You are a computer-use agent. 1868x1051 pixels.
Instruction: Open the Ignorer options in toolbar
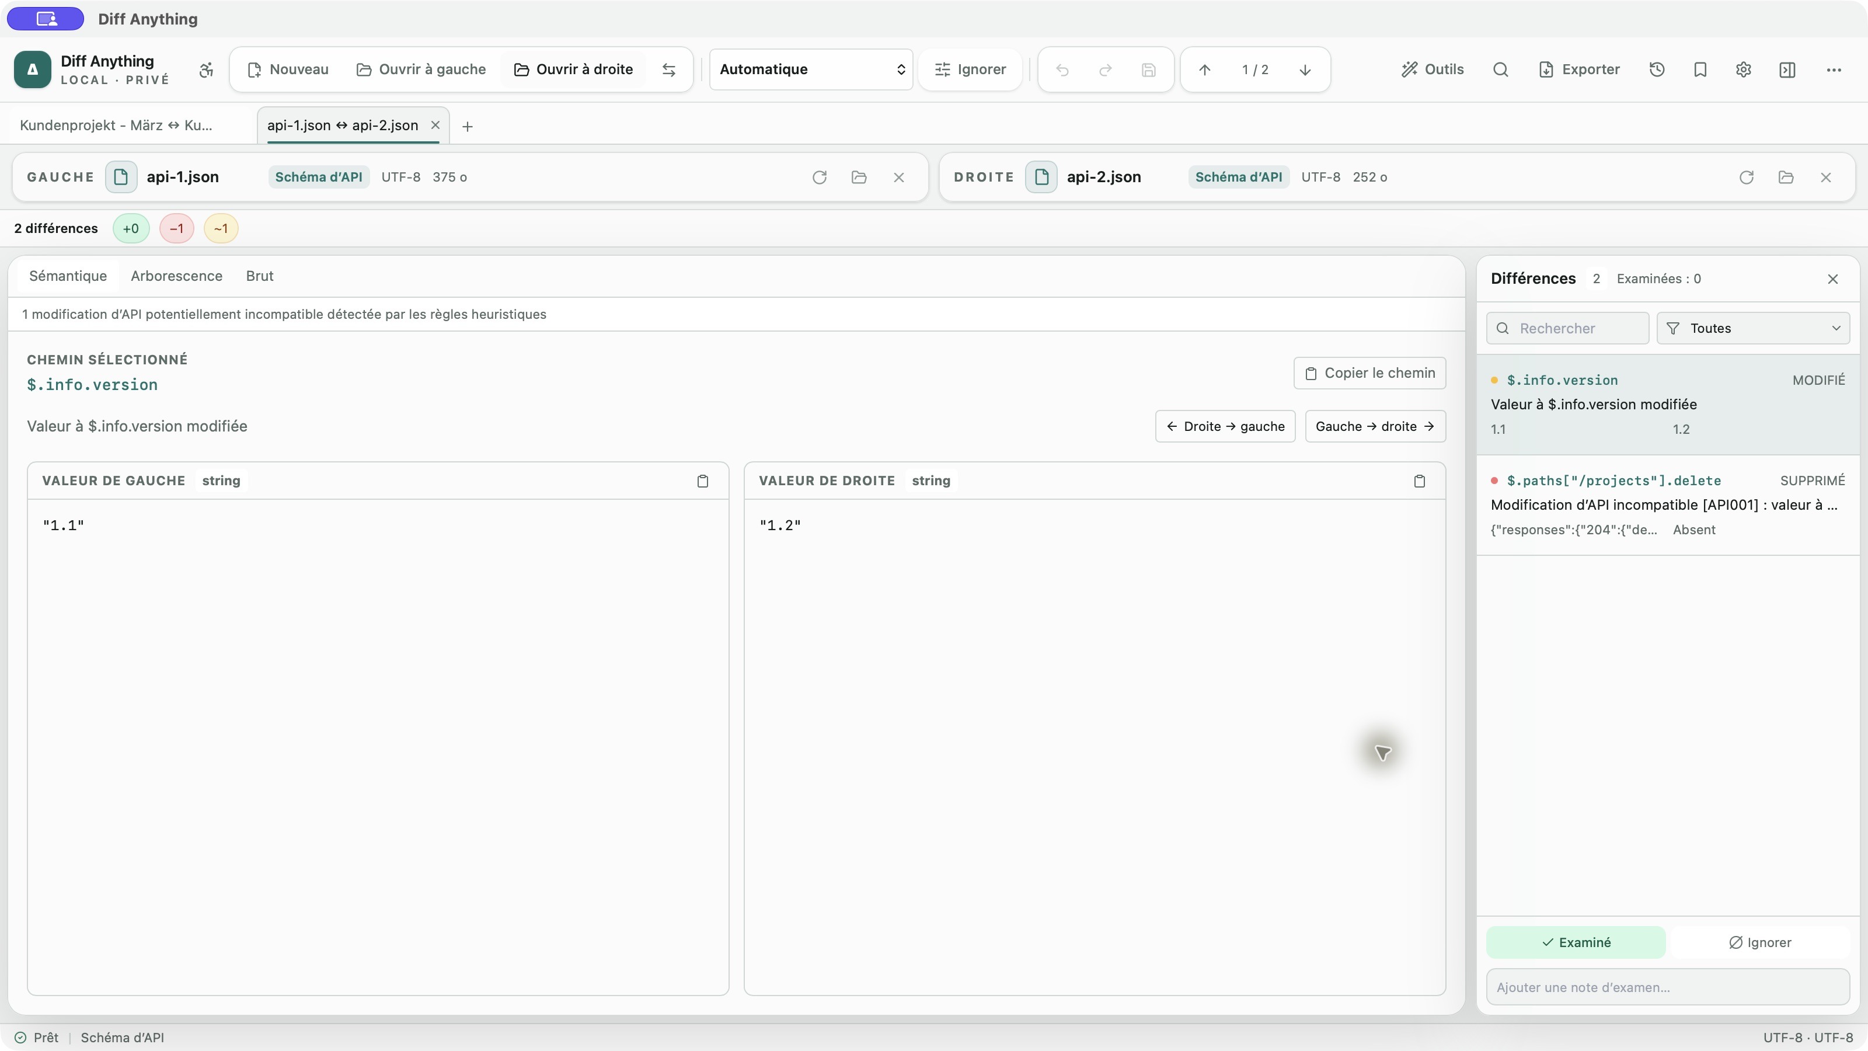coord(970,69)
